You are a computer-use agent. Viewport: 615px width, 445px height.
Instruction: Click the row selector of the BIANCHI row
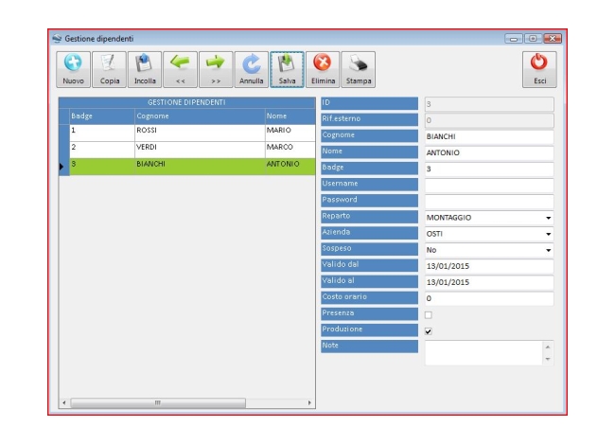click(64, 167)
